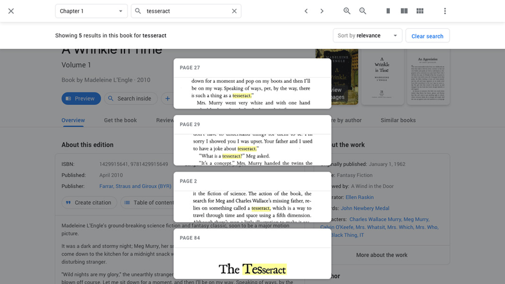Image resolution: width=505 pixels, height=284 pixels.
Task: Switch to two-page view
Action: (x=404, y=11)
